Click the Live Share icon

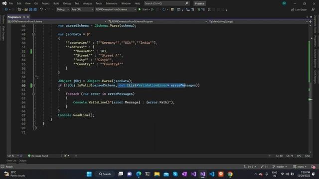coord(293,9)
